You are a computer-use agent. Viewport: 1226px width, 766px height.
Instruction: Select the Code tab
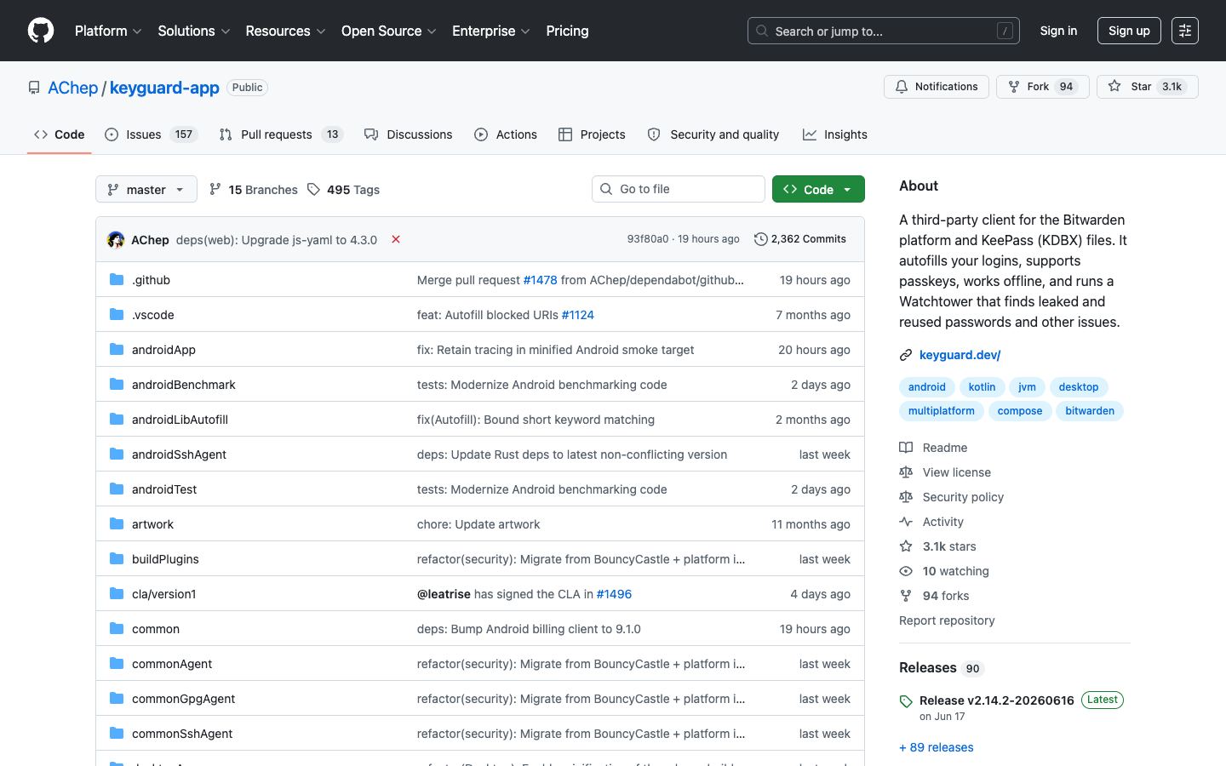60,134
